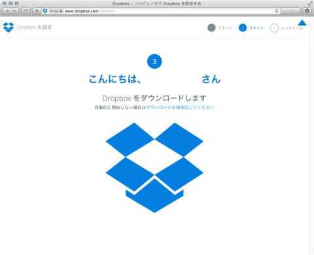Enter full screen with the corner arrows icon
Viewport: 314px width, 255px height.
(x=310, y=3)
